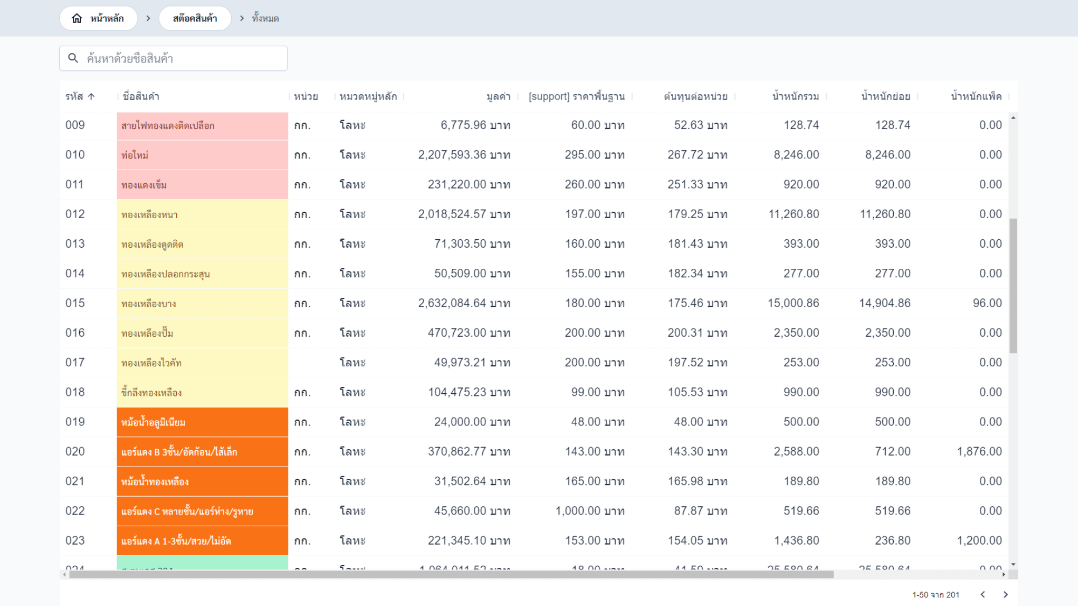1078x606 pixels.
Task: Click the search magnifier icon
Action: 73,58
